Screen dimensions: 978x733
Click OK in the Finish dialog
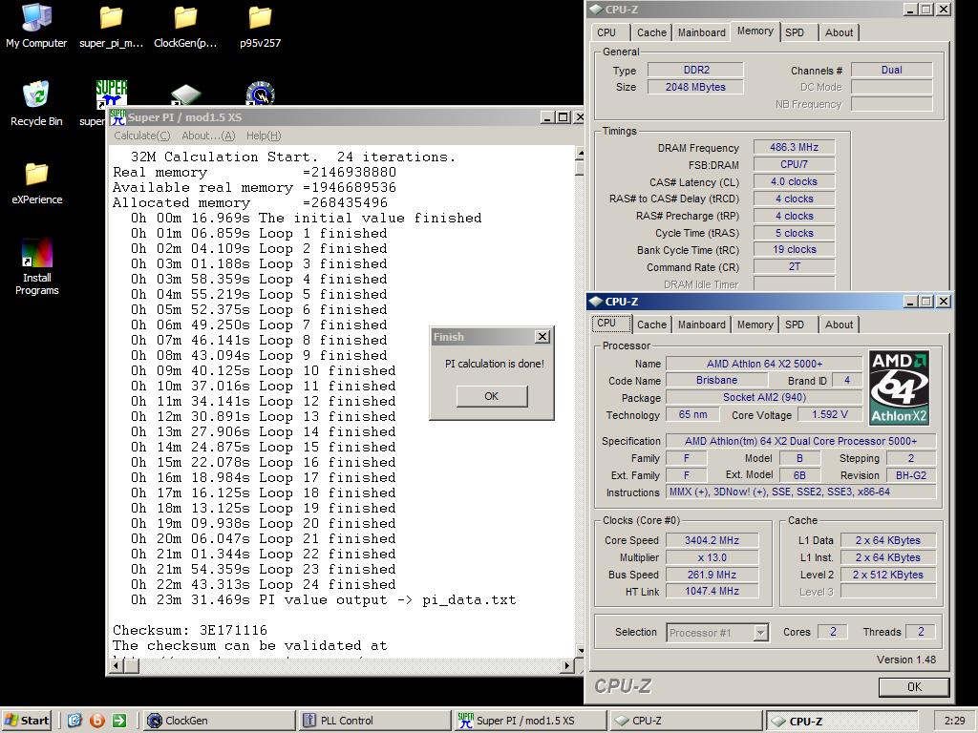coord(492,396)
